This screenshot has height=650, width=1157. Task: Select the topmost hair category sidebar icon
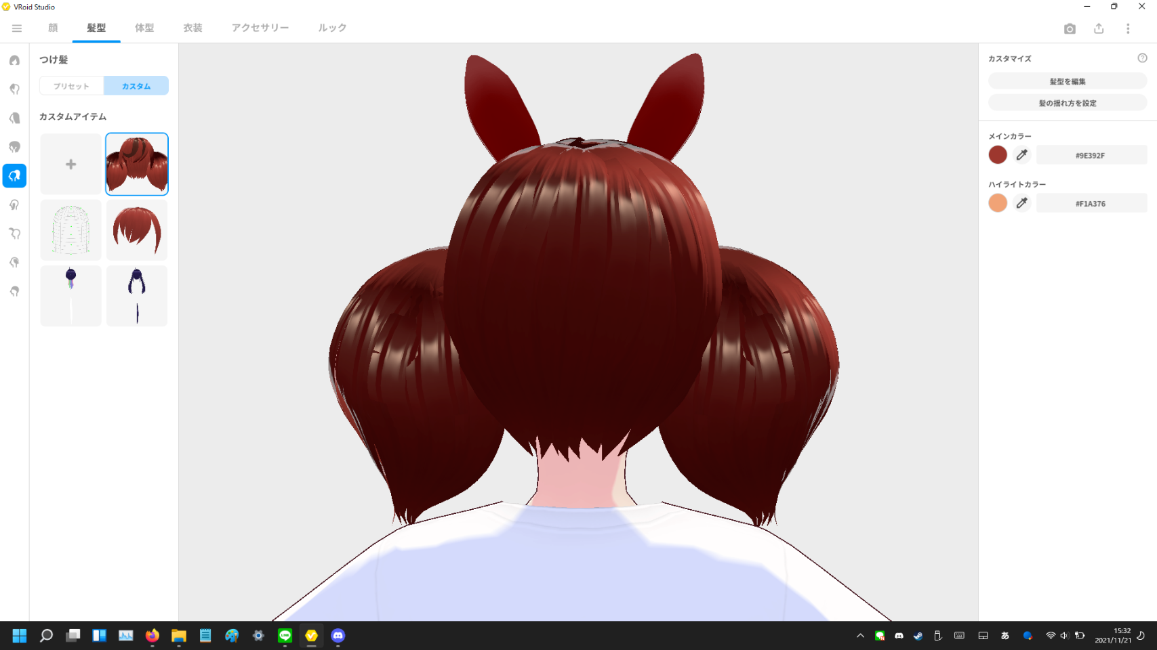click(x=14, y=60)
